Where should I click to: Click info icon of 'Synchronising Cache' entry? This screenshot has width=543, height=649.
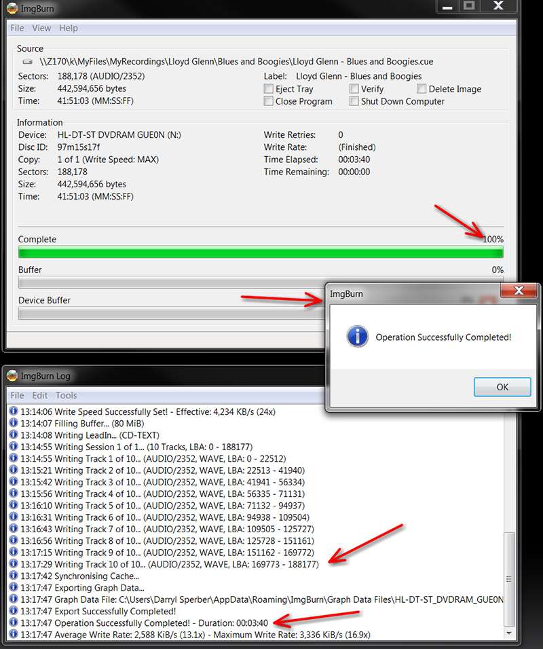[14, 575]
